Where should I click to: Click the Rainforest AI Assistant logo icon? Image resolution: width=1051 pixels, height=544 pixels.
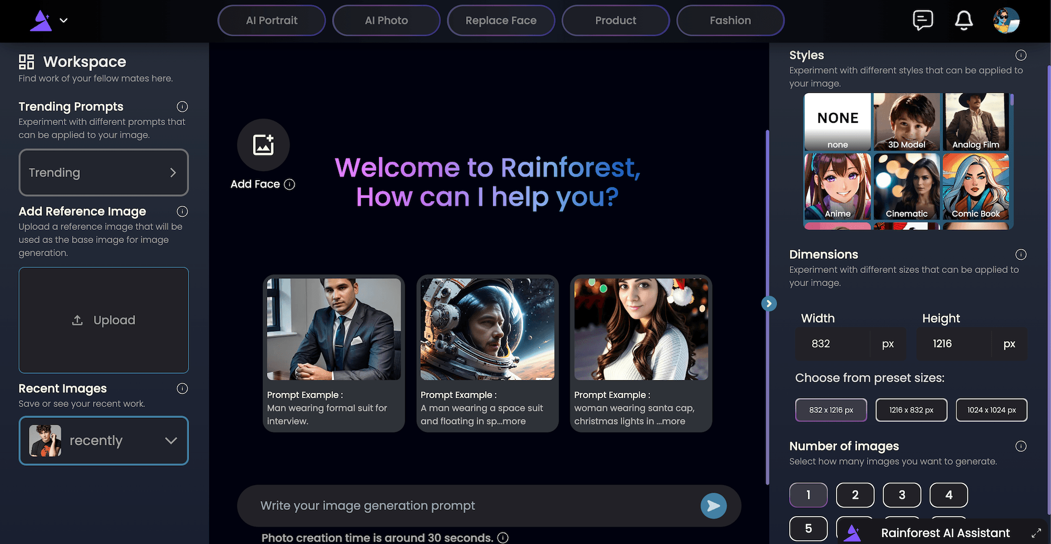(852, 533)
